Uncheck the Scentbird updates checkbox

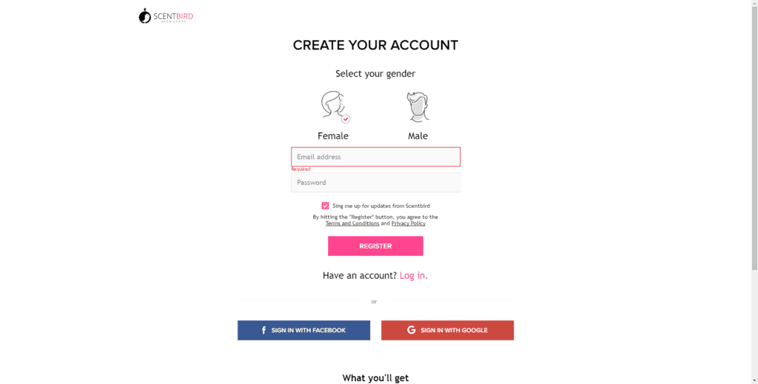326,206
